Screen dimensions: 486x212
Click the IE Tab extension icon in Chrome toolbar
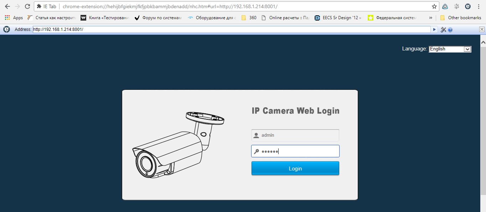(x=468, y=6)
